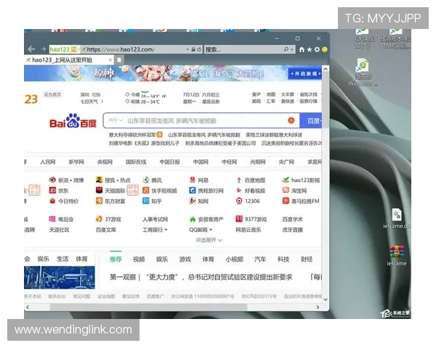Expand the QQ邮箱 dropdown
Screen dimensions: 436x348
pos(211,230)
